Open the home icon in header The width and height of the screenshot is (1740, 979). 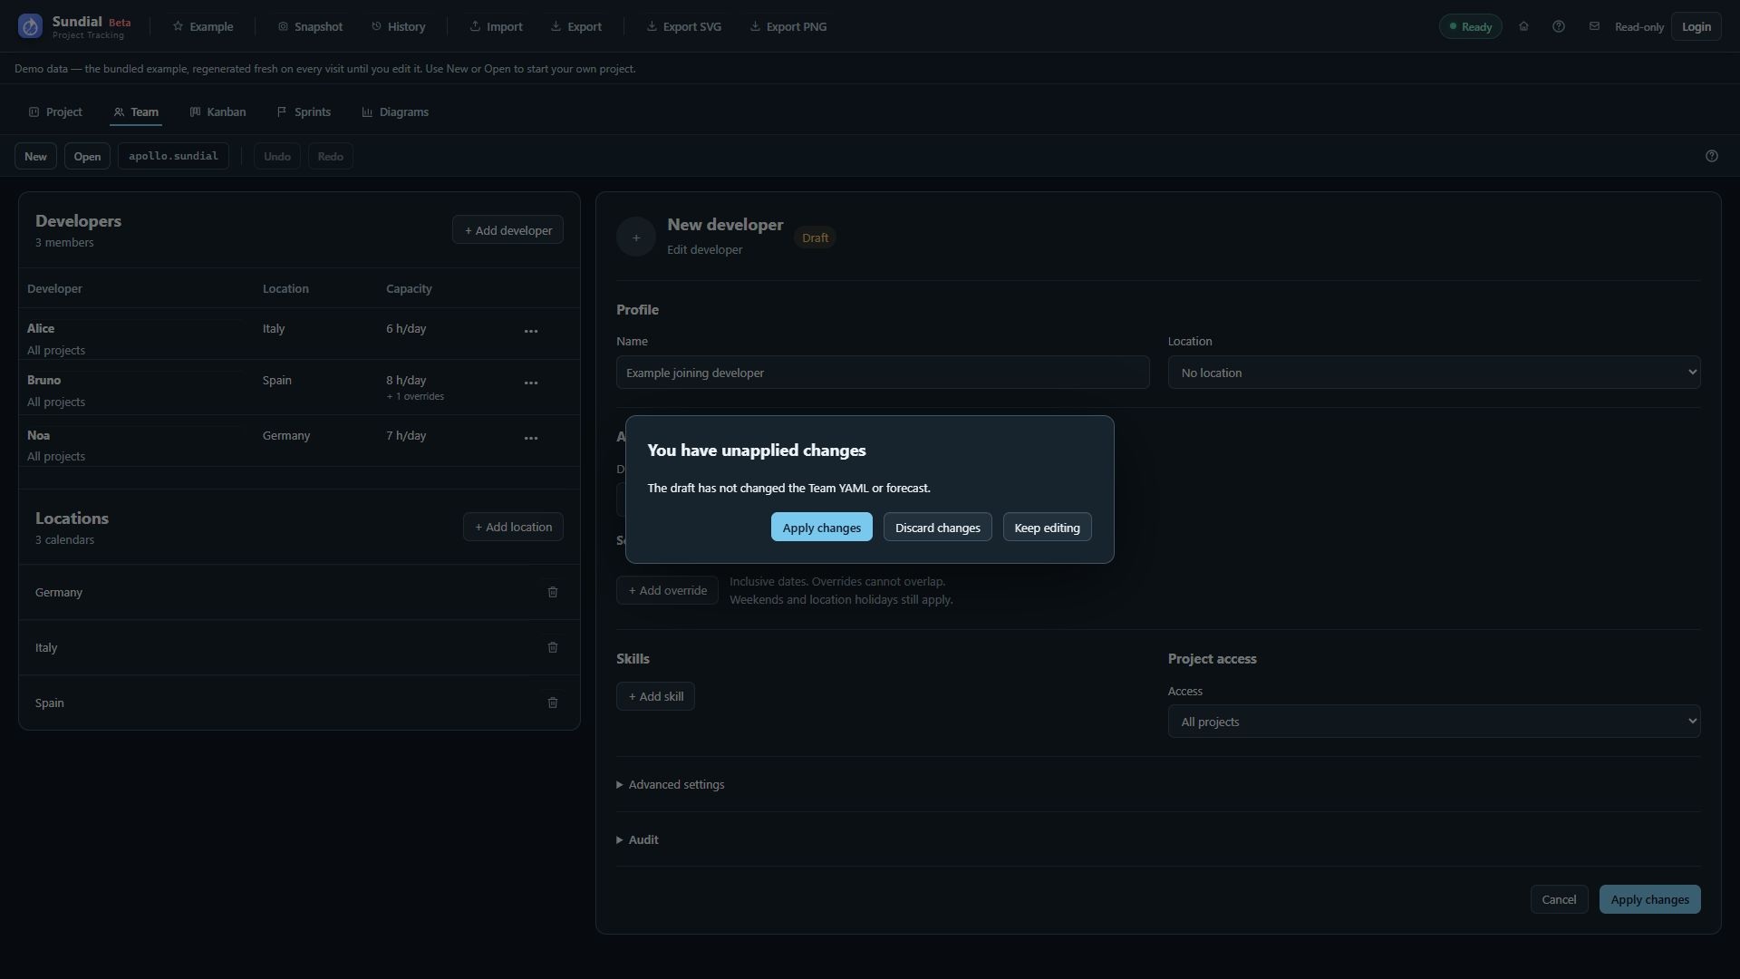1523,26
